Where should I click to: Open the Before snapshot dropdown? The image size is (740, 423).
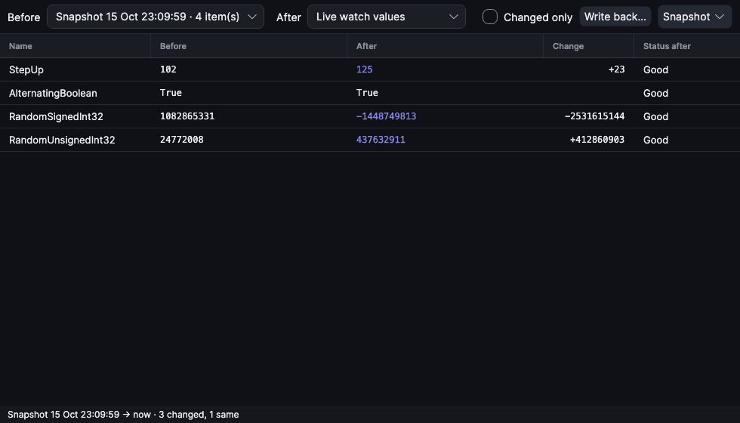coord(156,17)
